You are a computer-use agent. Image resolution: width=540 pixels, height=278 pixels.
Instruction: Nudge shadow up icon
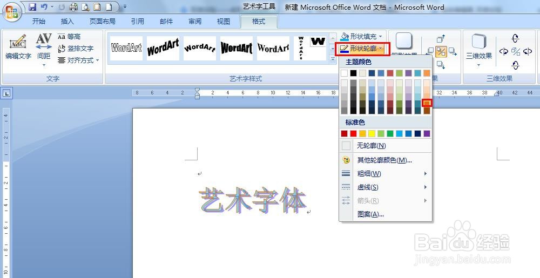(x=441, y=39)
